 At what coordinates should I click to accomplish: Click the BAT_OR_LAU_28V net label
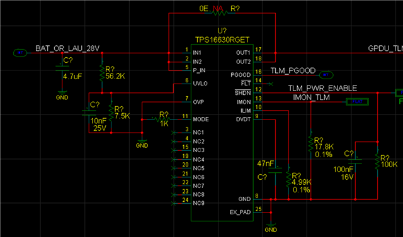pos(67,48)
